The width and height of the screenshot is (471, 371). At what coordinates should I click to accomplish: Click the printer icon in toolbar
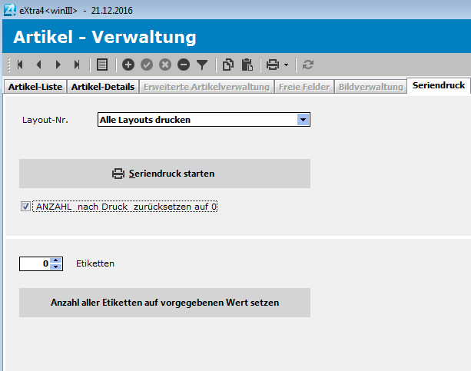pyautogui.click(x=272, y=65)
